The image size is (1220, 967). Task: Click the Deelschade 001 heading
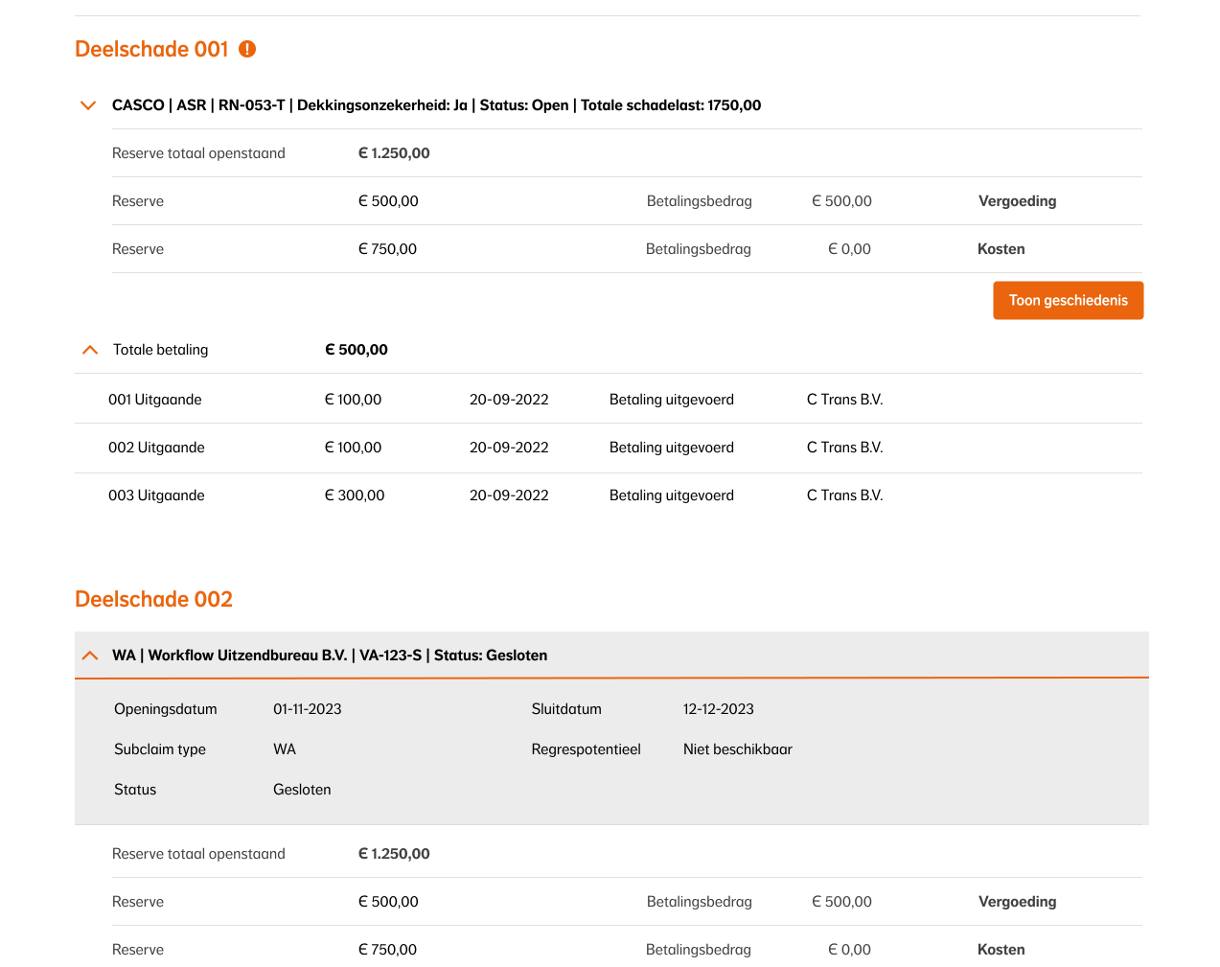(151, 49)
